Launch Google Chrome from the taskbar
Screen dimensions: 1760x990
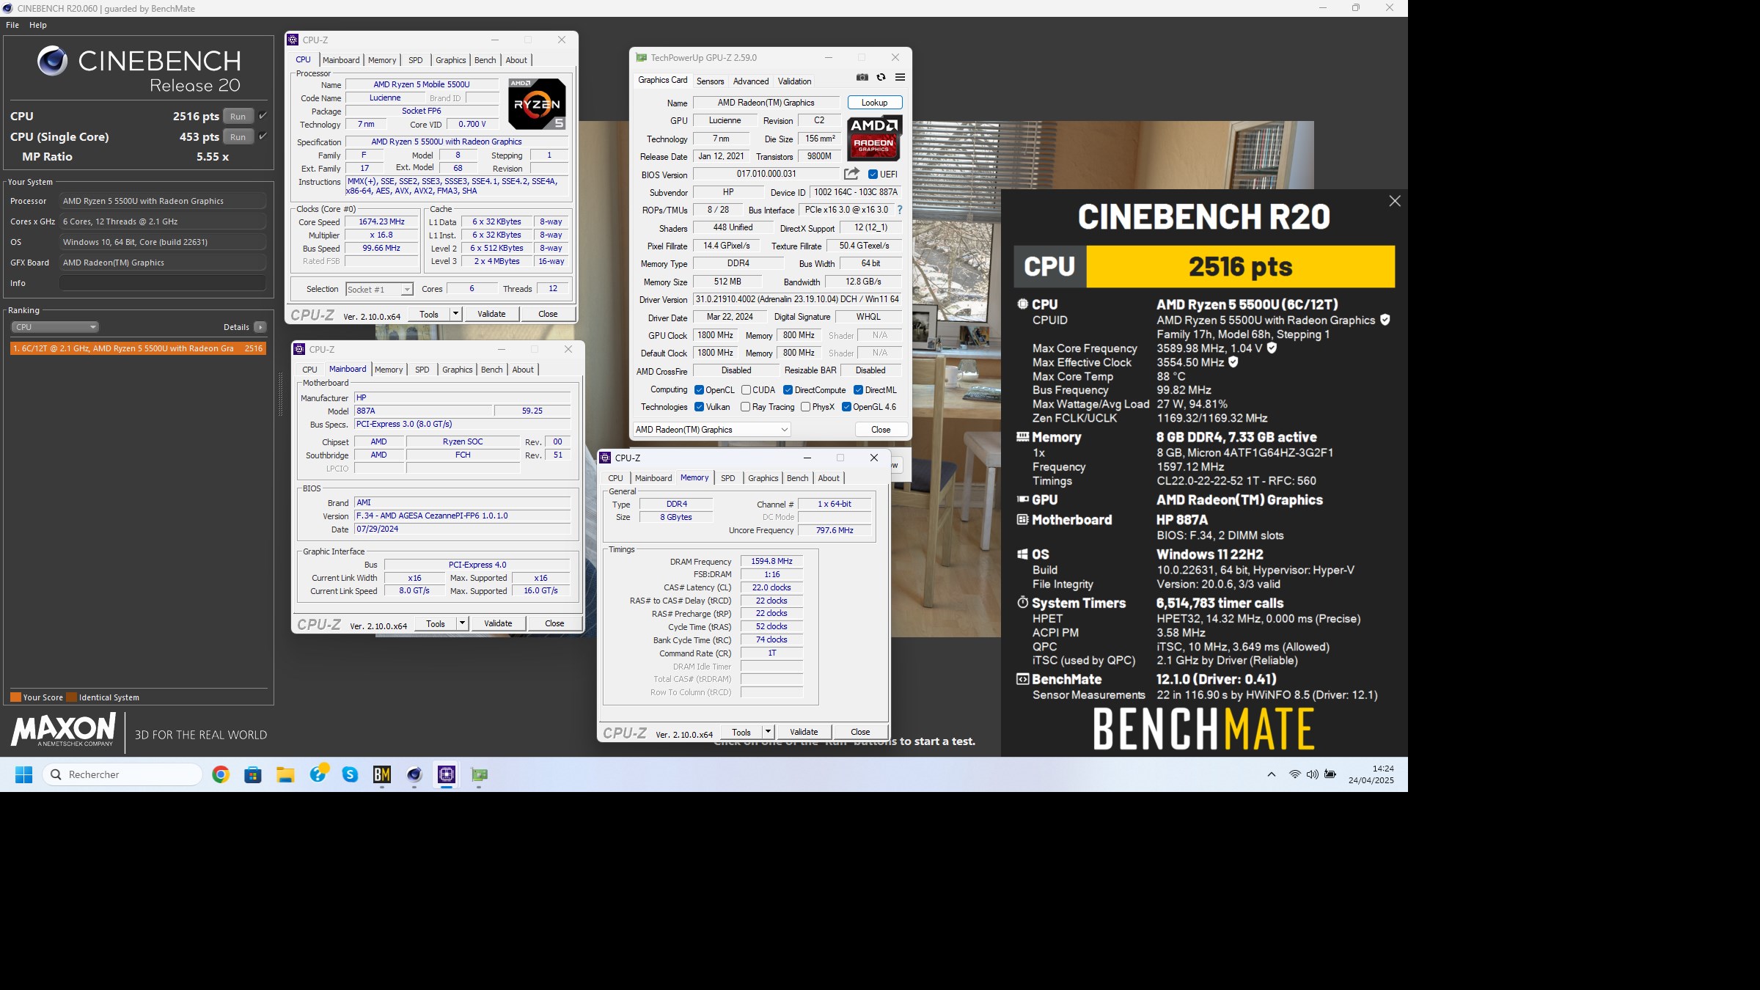(x=221, y=774)
